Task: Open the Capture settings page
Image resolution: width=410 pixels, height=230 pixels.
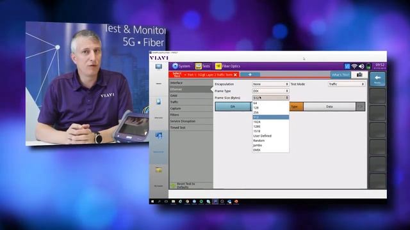Action: tap(191, 109)
